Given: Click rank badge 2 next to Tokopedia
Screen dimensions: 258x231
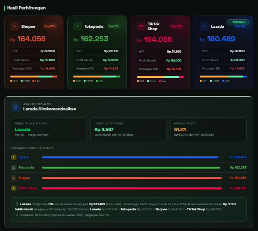Looking at the screenshot, I should click(14, 168).
